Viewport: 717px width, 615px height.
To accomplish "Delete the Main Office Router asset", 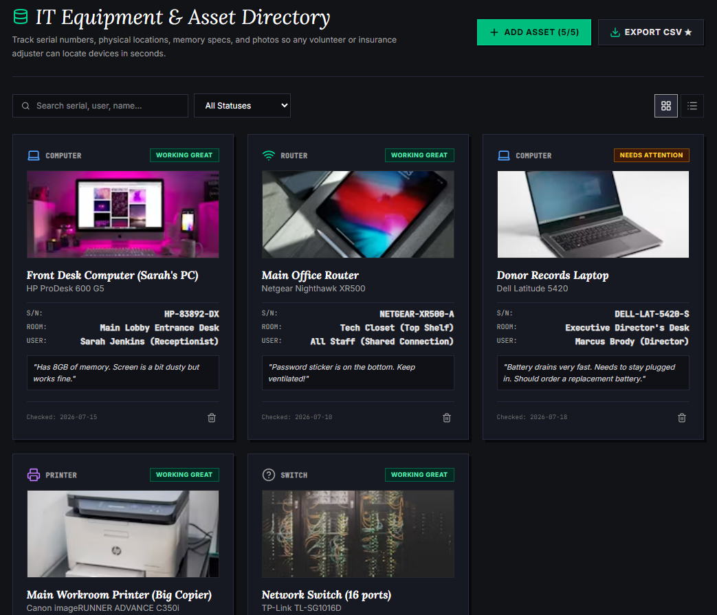I will coord(447,418).
